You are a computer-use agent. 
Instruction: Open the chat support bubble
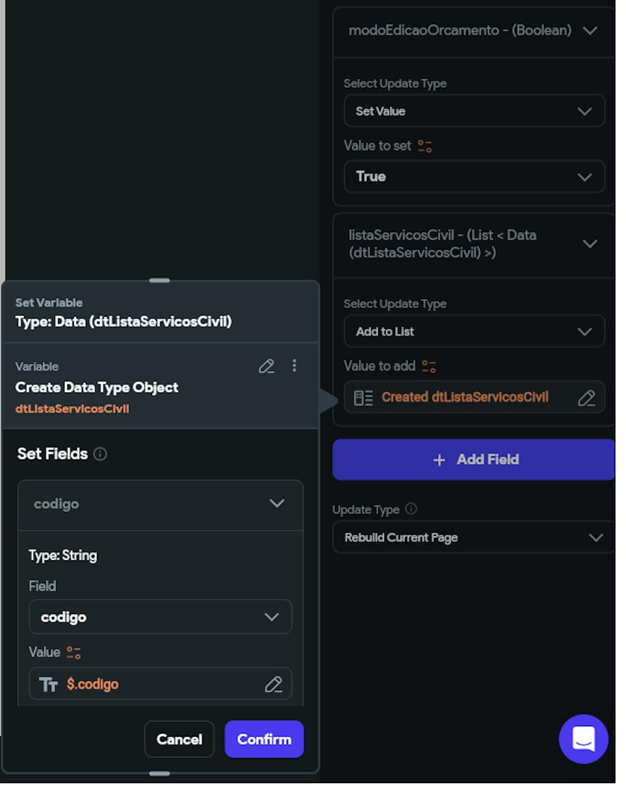coord(583,739)
